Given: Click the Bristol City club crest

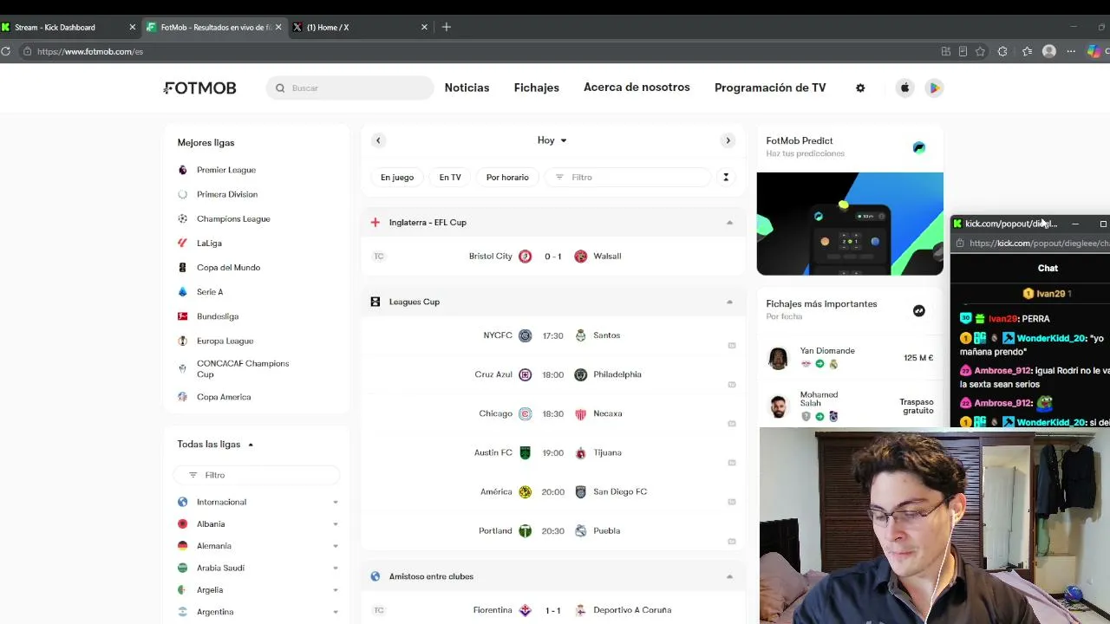Looking at the screenshot, I should 525,257.
